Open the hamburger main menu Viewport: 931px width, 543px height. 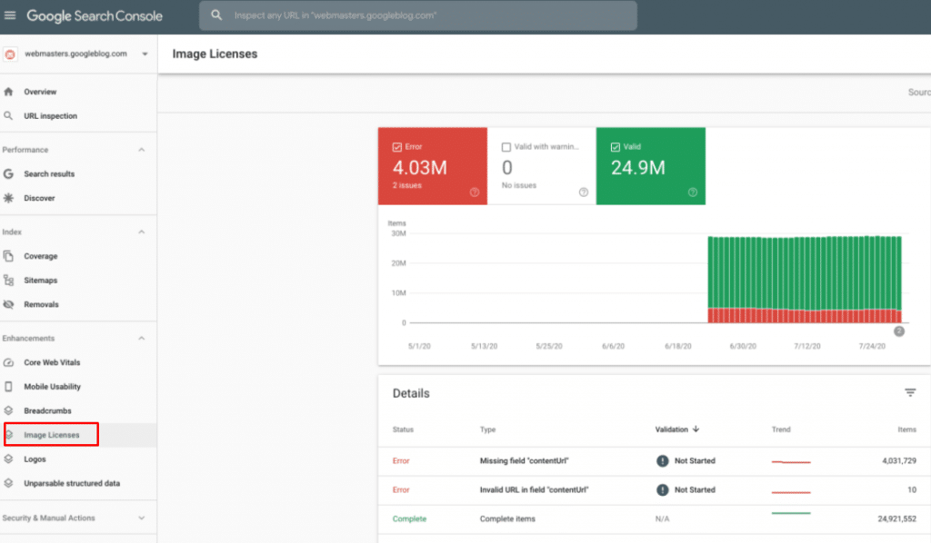point(10,15)
